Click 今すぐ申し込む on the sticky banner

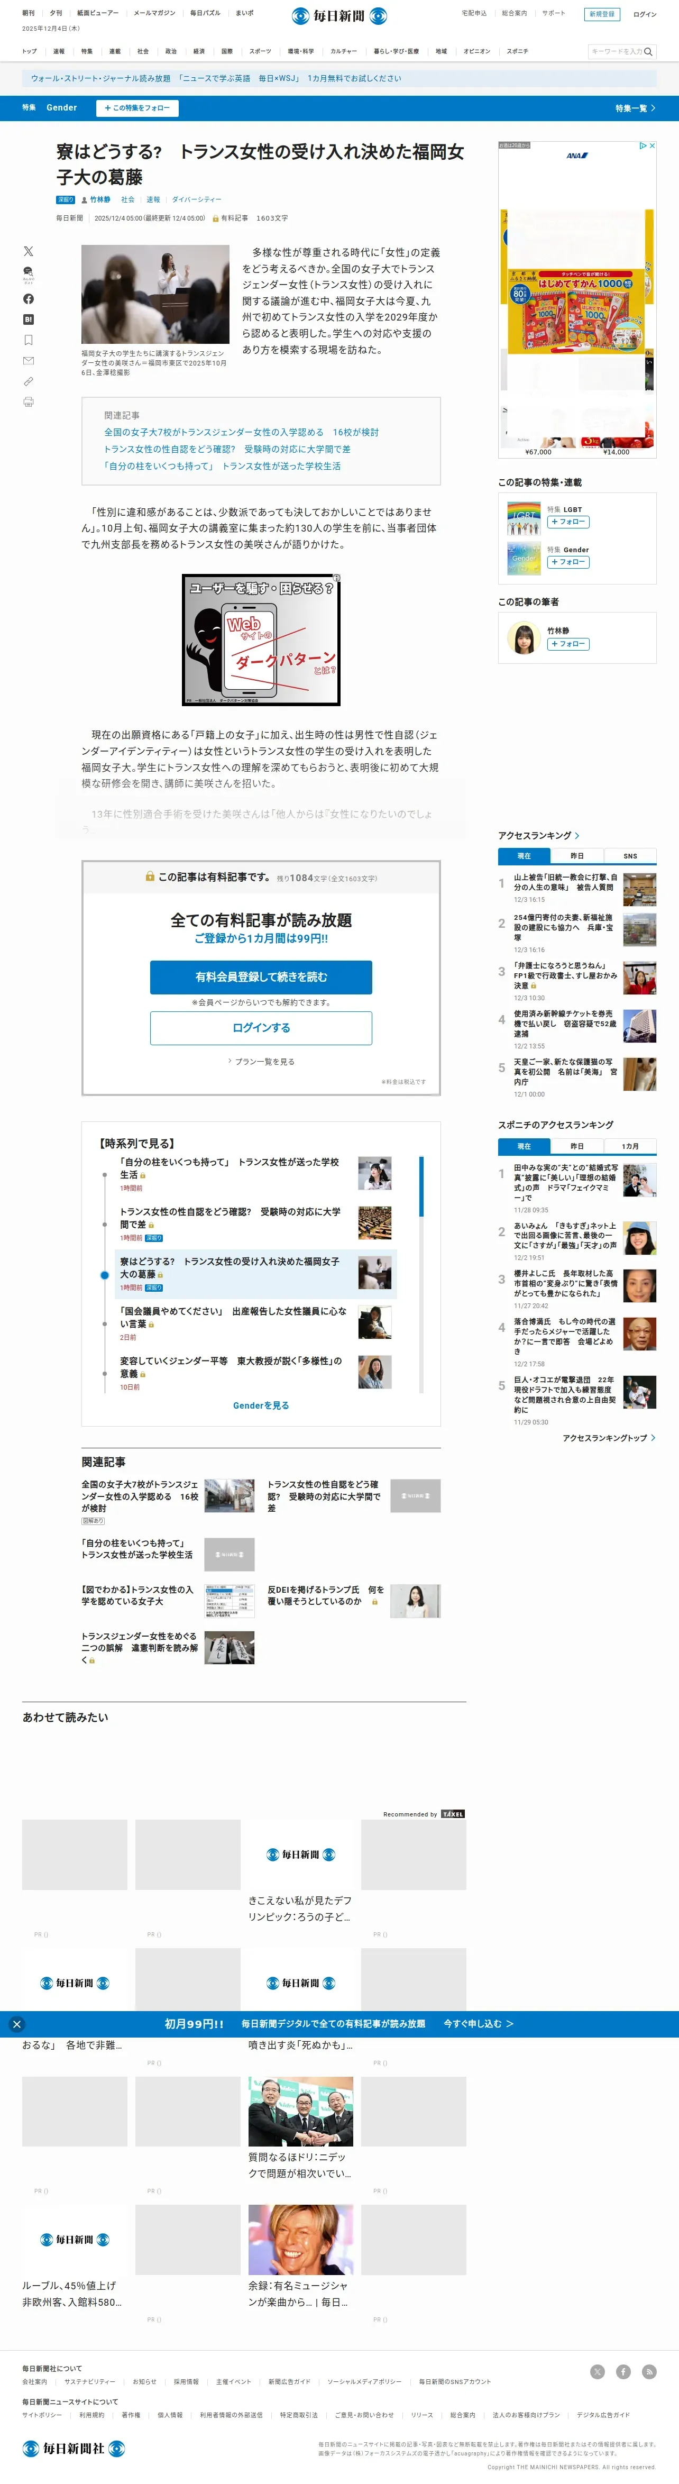tap(479, 2024)
